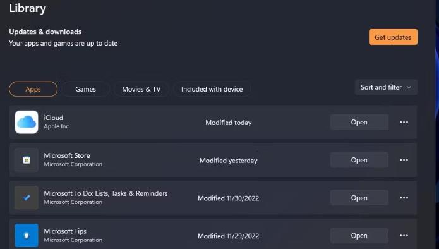Open more options for iCloud

pyautogui.click(x=404, y=122)
